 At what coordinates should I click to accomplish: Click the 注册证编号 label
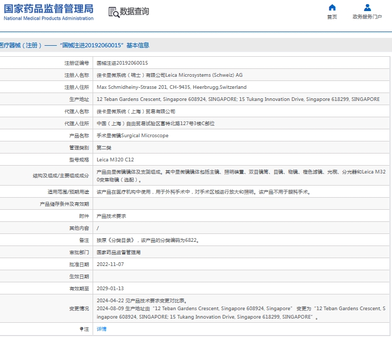pyautogui.click(x=77, y=63)
